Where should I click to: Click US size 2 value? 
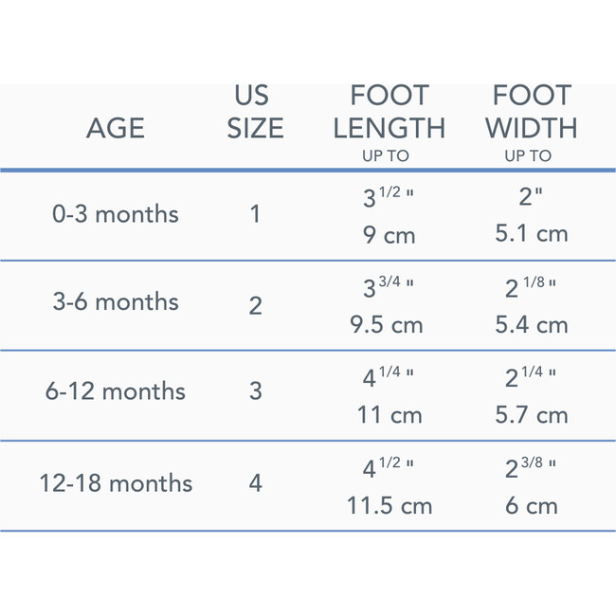[255, 305]
